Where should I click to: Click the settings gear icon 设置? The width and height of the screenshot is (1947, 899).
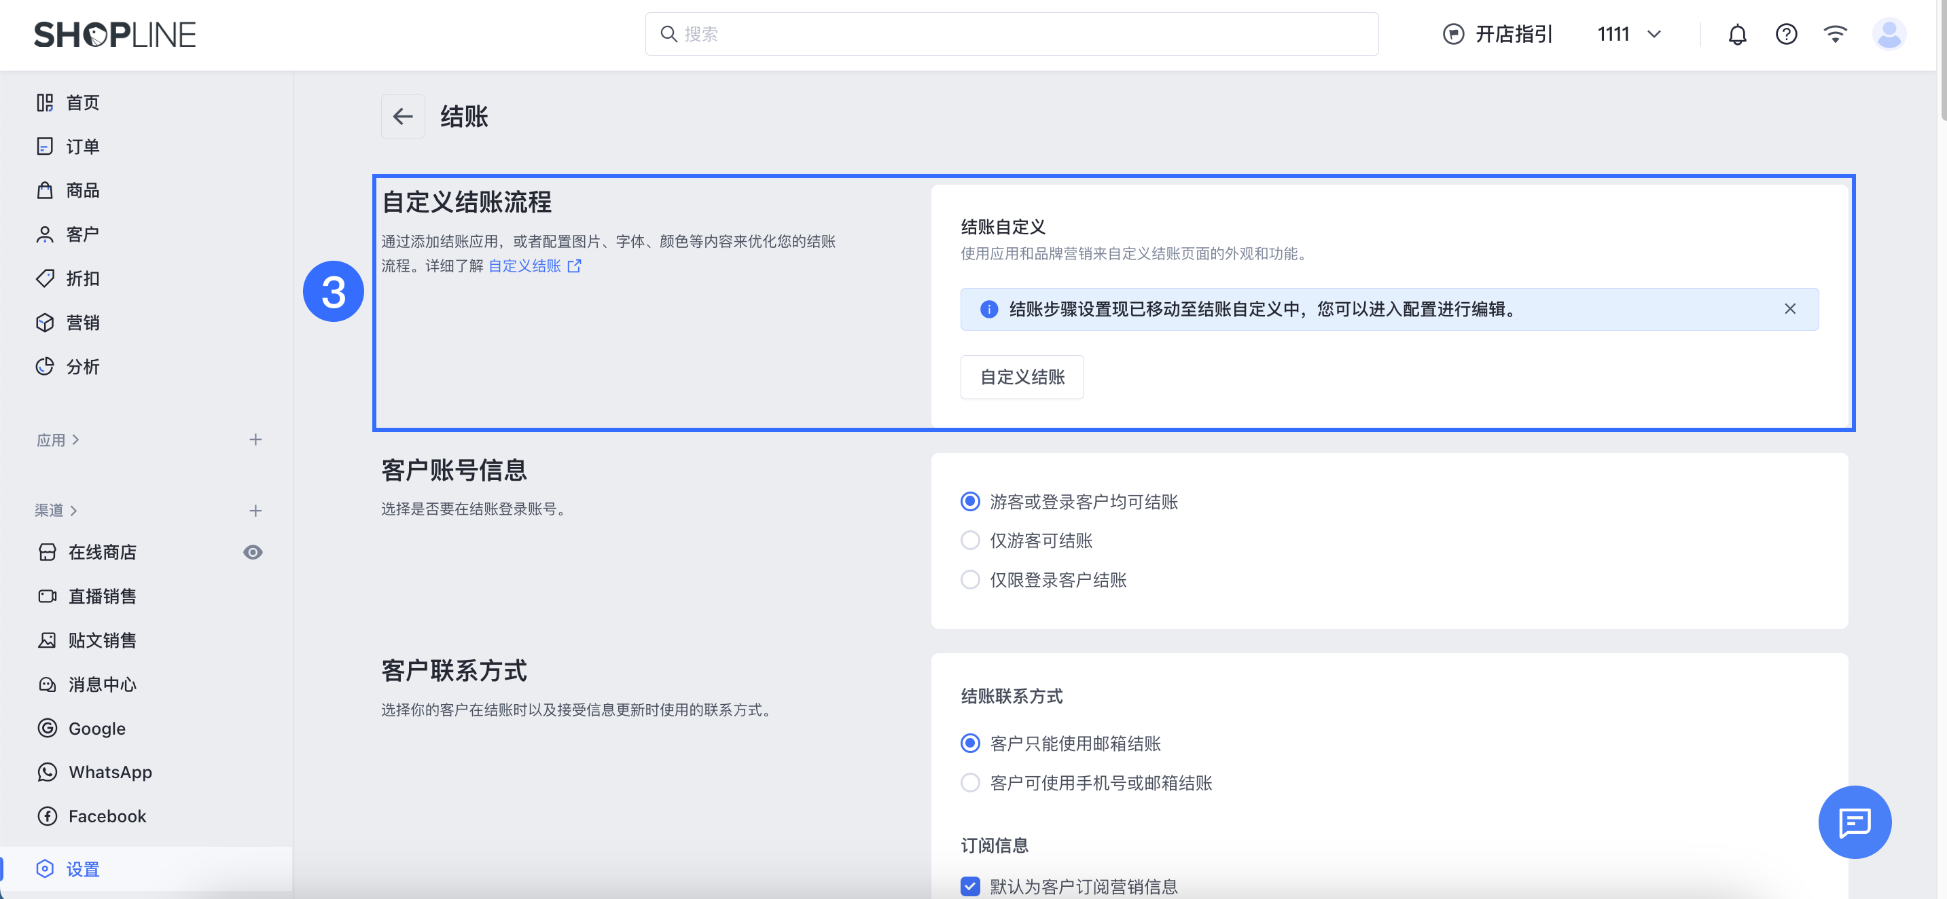pos(46,868)
